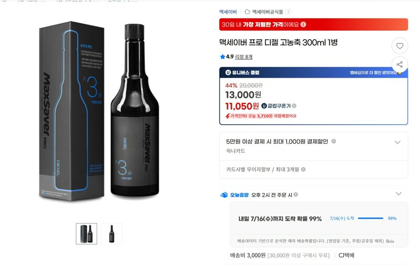The width and height of the screenshot is (420, 266).
Task: Click the info icon next to 클럽쿠폰가
Action: [x=294, y=105]
